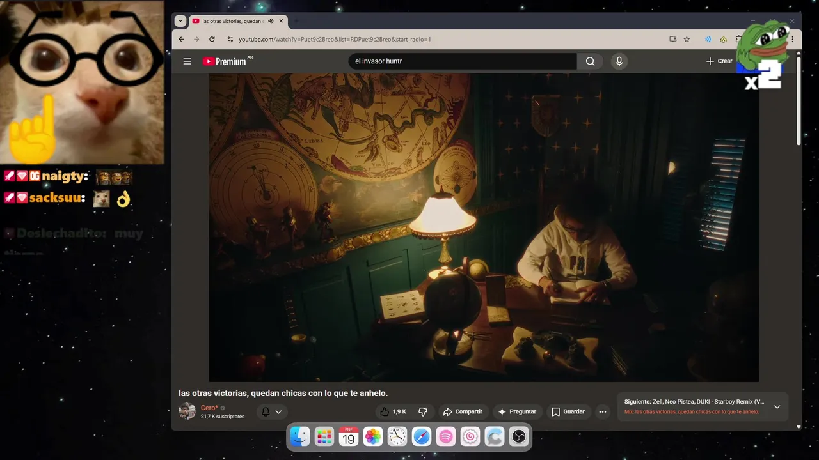
Task: Click the Preguntar button
Action: tap(517, 411)
